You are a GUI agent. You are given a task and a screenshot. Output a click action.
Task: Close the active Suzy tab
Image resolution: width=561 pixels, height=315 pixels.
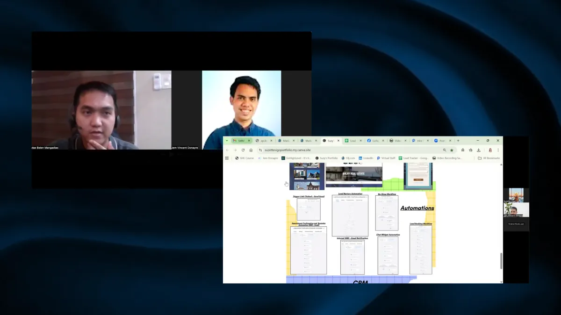pyautogui.click(x=338, y=140)
